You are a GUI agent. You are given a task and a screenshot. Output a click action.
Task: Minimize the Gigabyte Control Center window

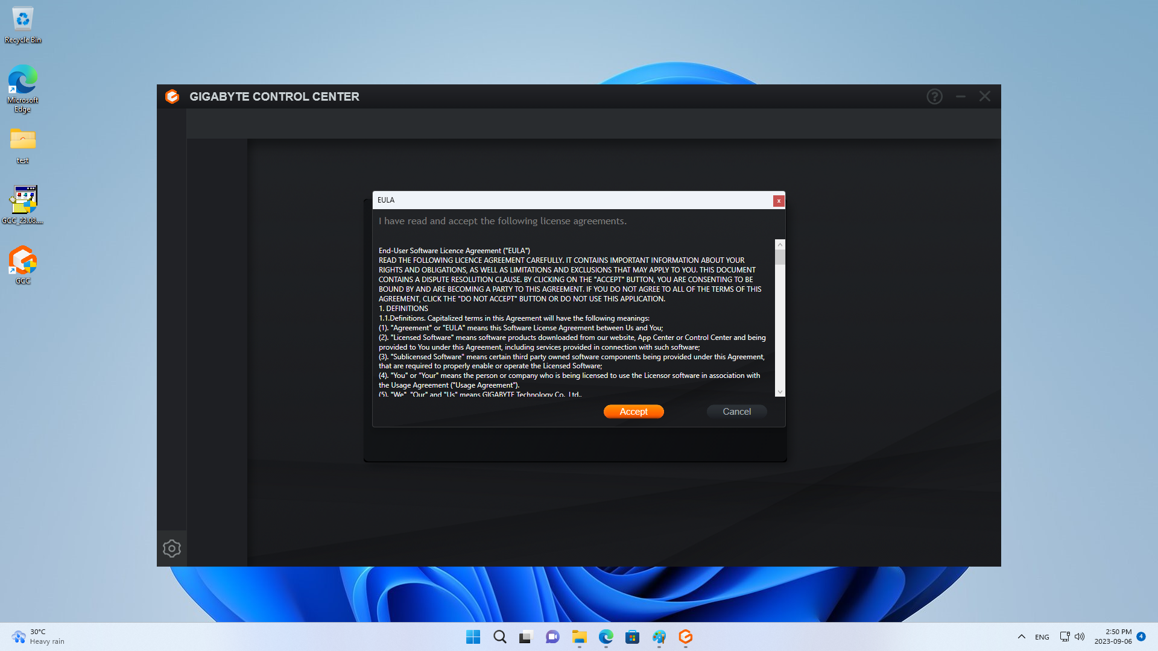tap(961, 96)
